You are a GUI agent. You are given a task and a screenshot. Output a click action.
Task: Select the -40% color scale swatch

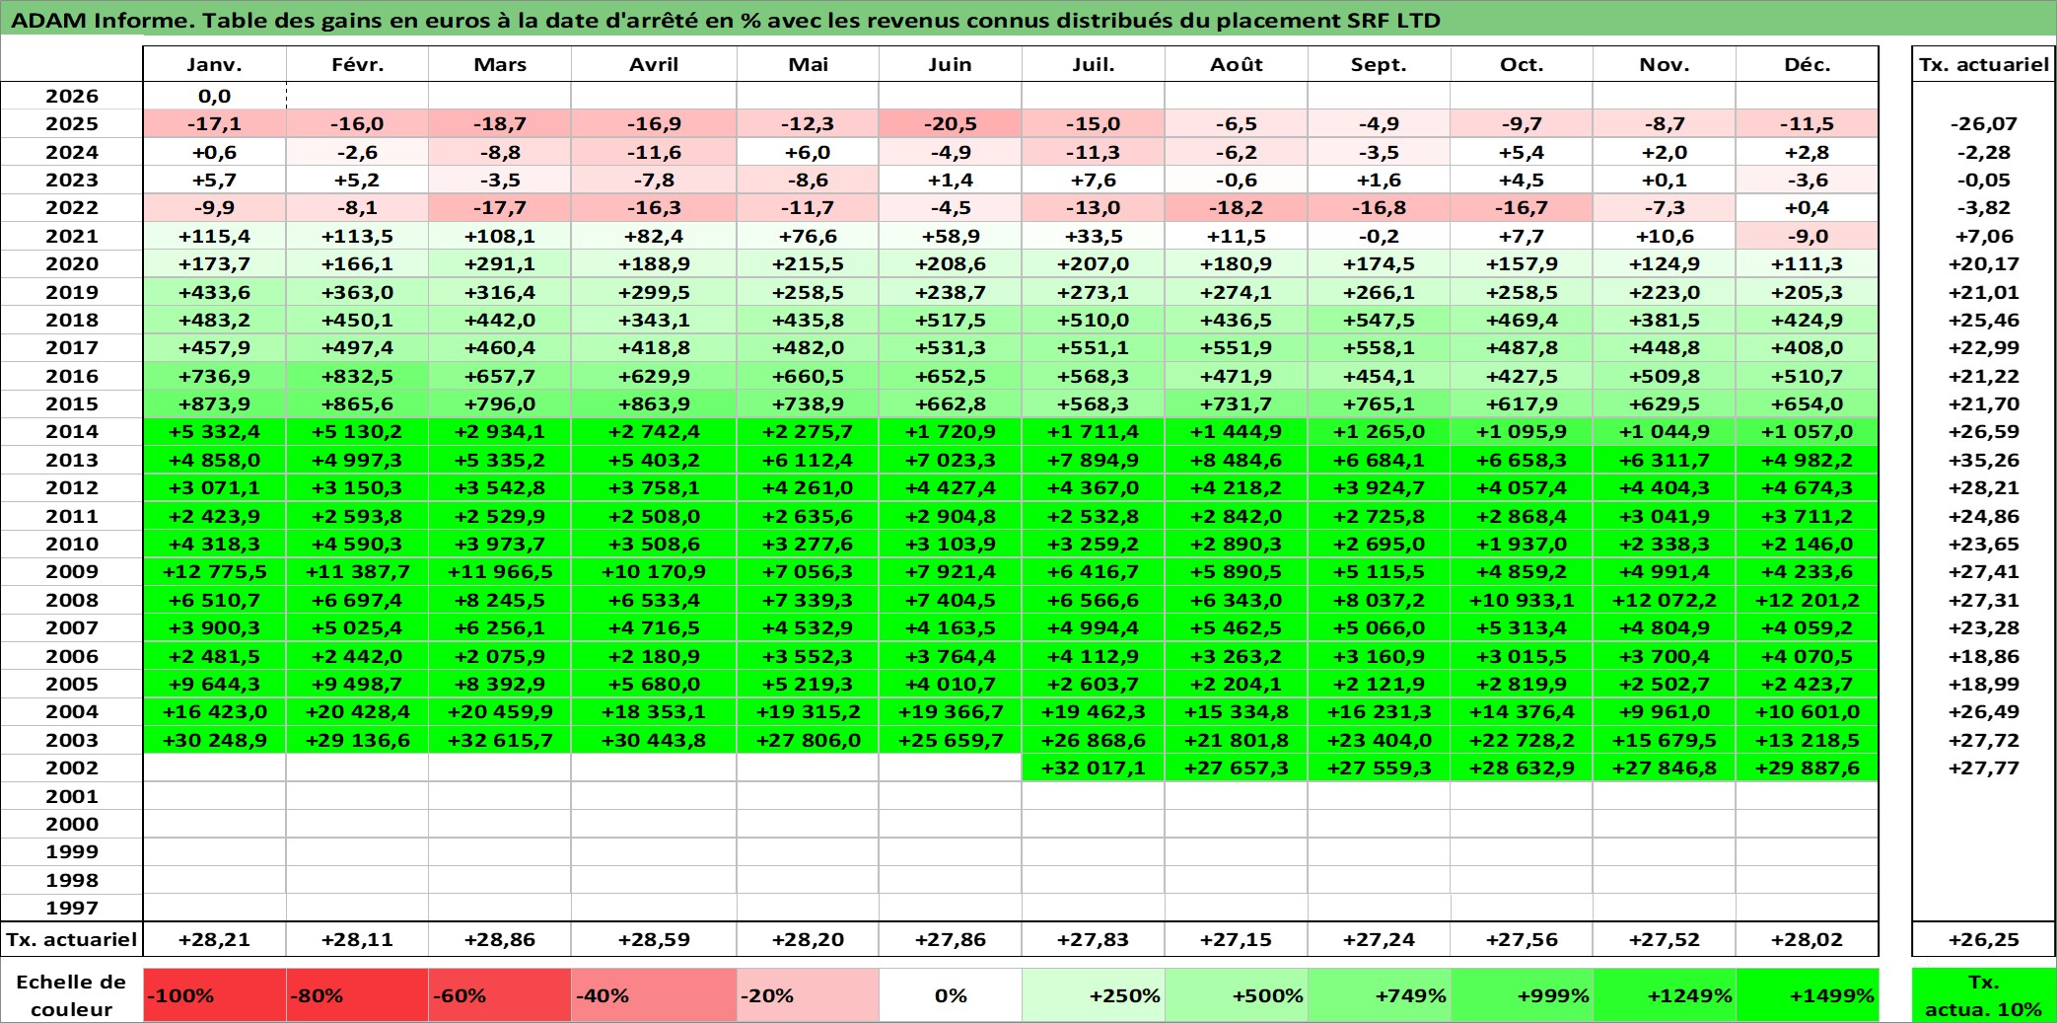click(x=654, y=995)
